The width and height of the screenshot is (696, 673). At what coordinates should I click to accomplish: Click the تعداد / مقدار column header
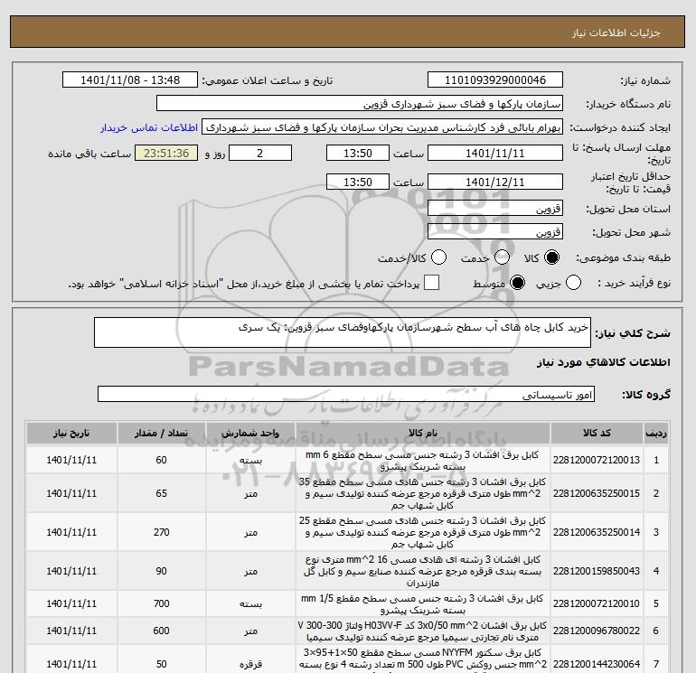(x=161, y=434)
